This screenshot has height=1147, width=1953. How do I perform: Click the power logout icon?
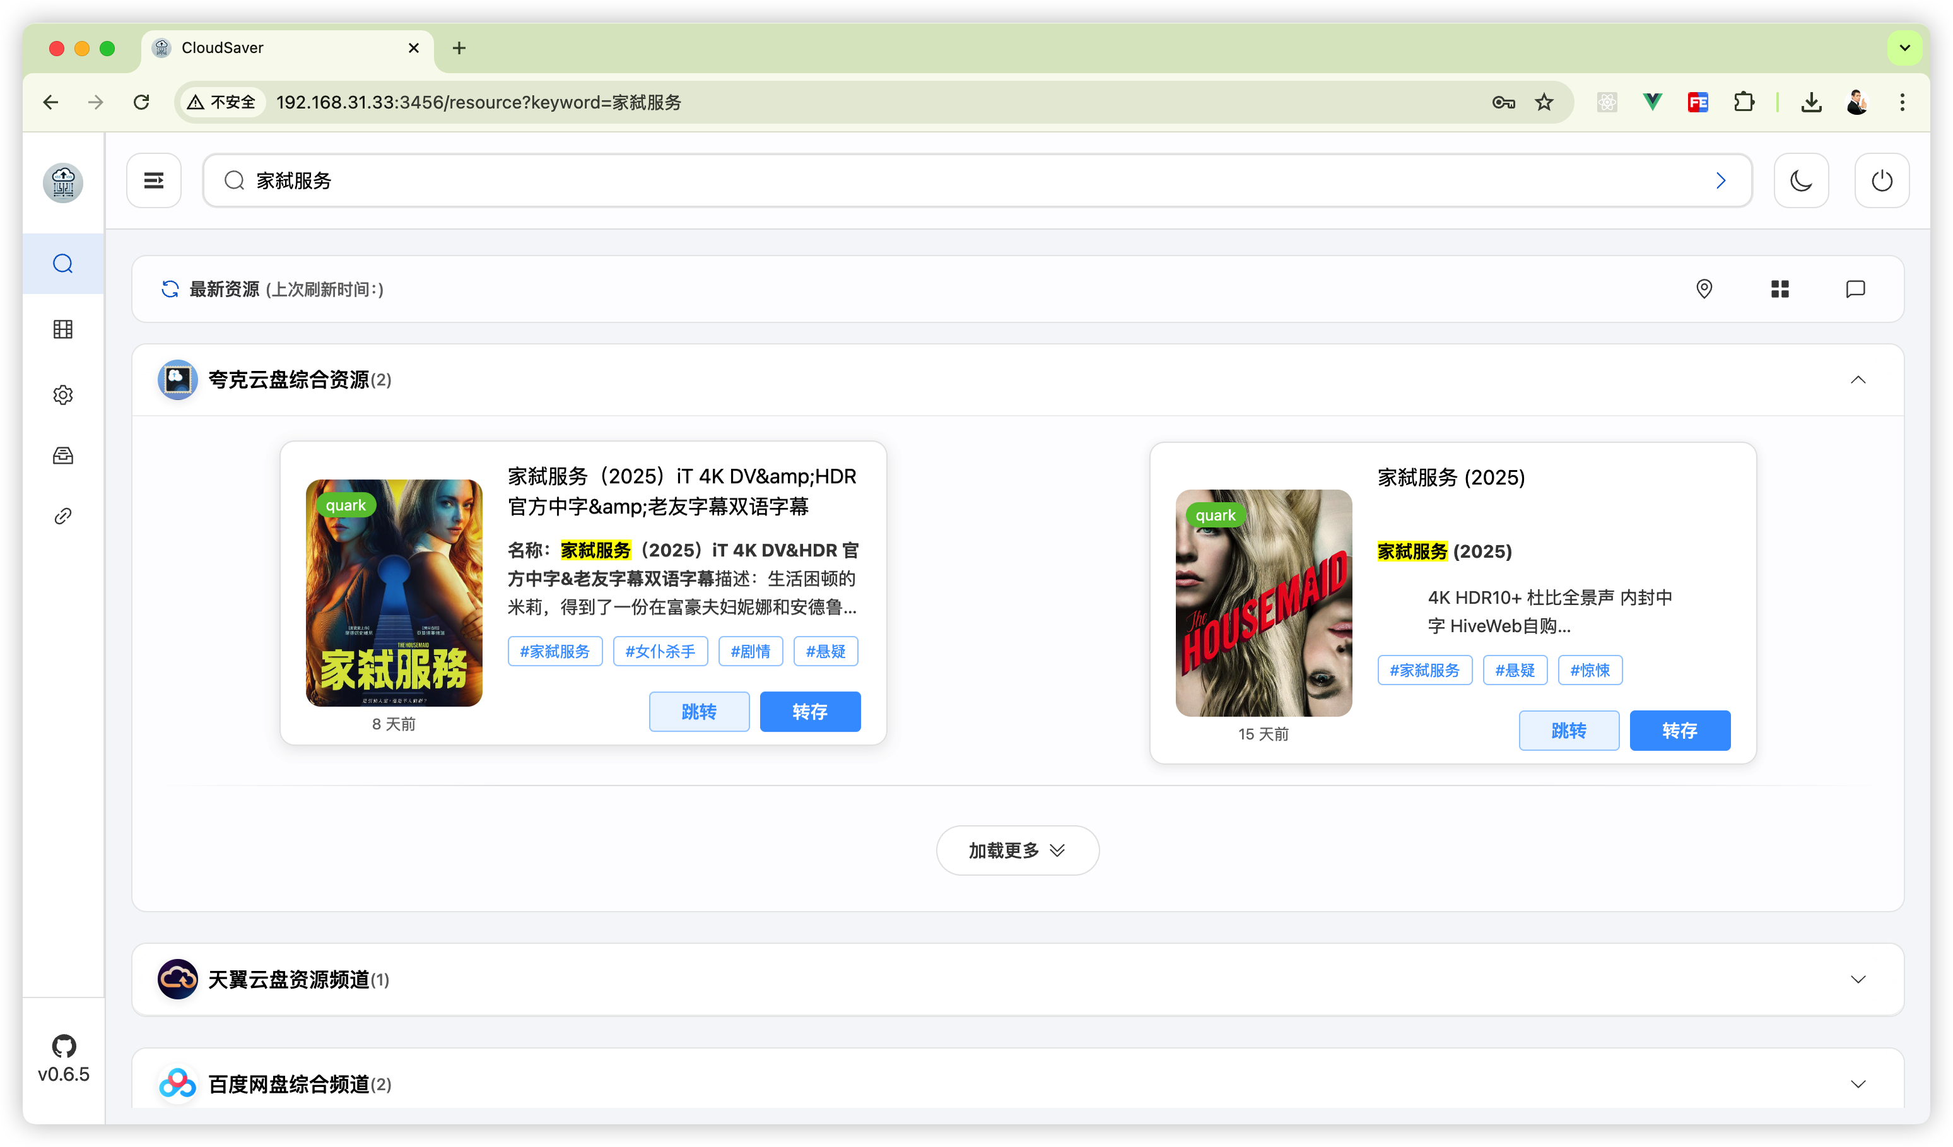click(1881, 180)
